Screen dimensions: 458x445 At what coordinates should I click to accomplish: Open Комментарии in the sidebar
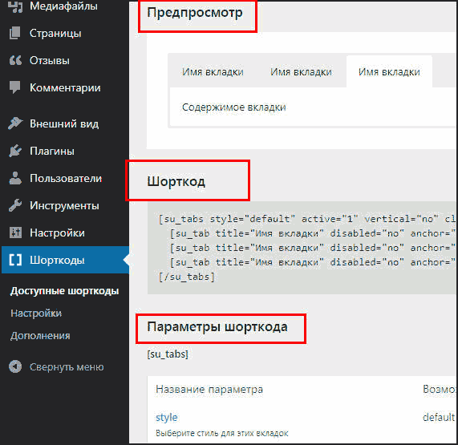pos(65,88)
